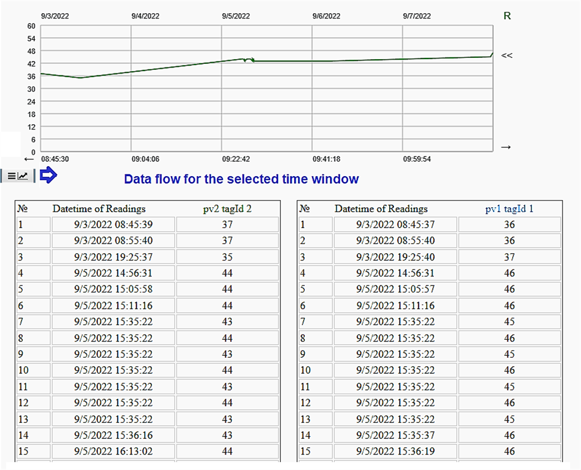The image size is (581, 470).
Task: Click the 09:04:06 time axis label
Action: [x=145, y=159]
